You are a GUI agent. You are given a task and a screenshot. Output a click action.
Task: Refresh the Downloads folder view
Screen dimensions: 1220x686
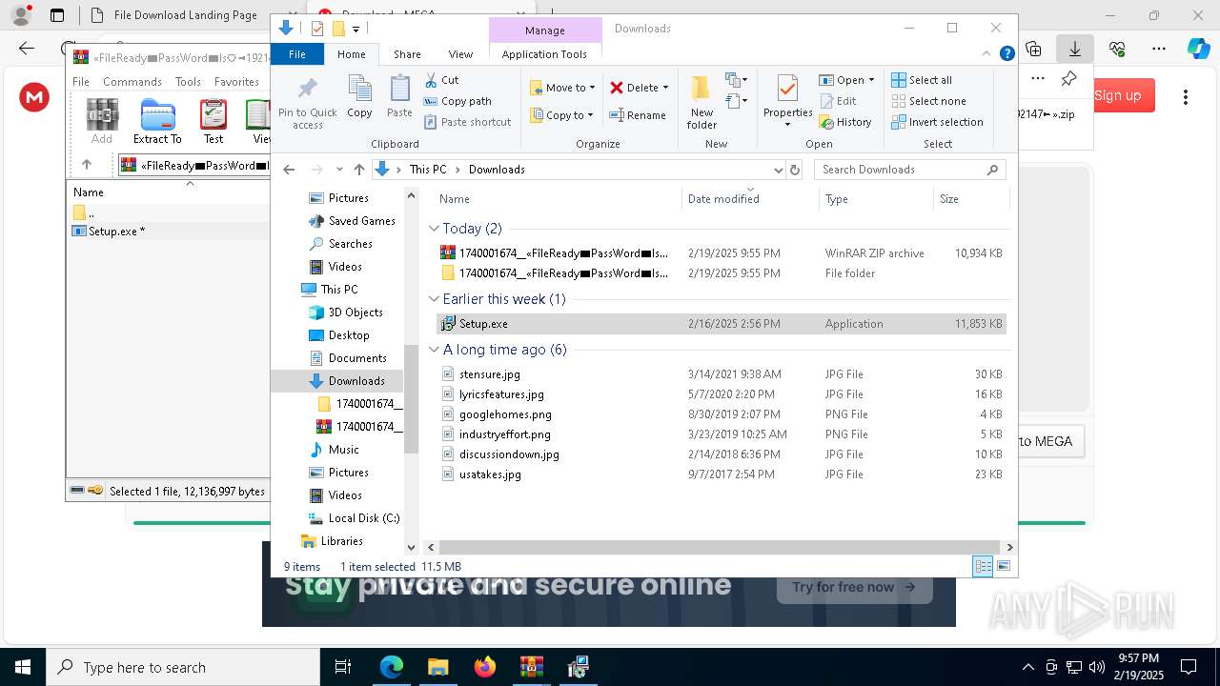795,170
